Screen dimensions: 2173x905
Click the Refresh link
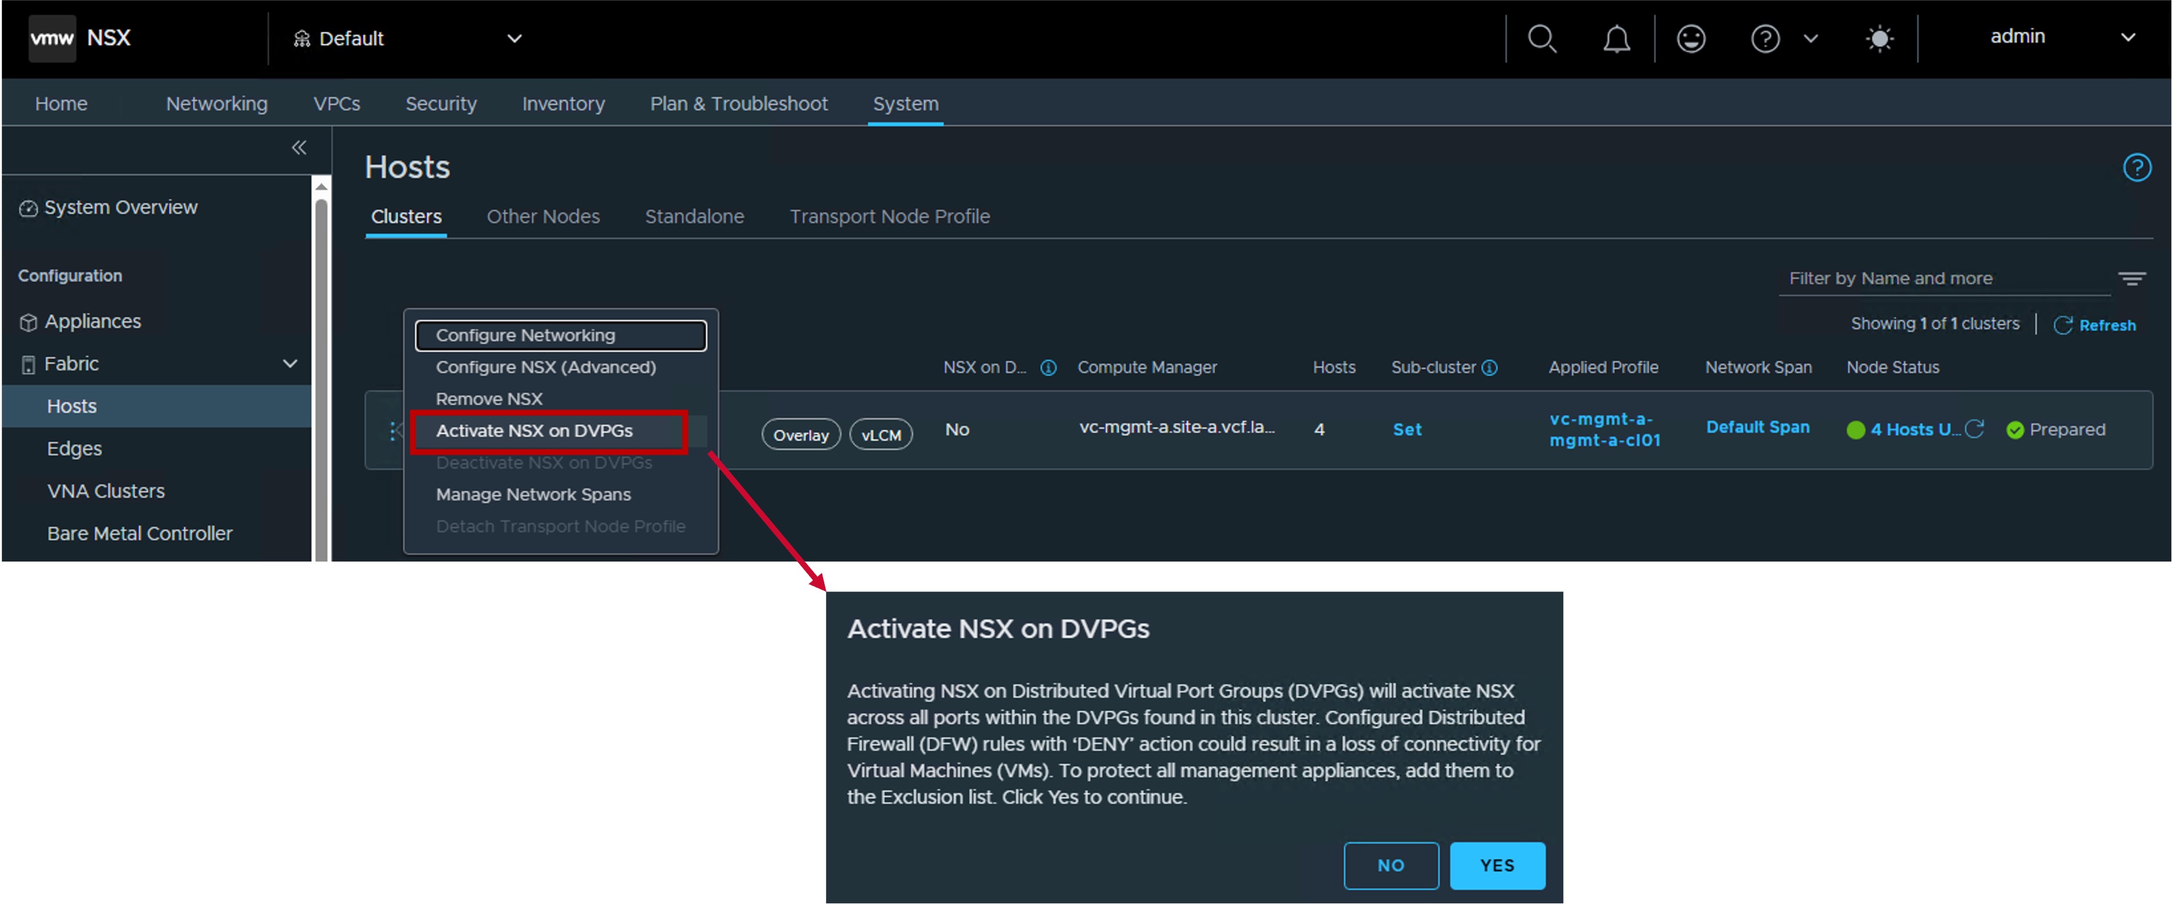2107,326
